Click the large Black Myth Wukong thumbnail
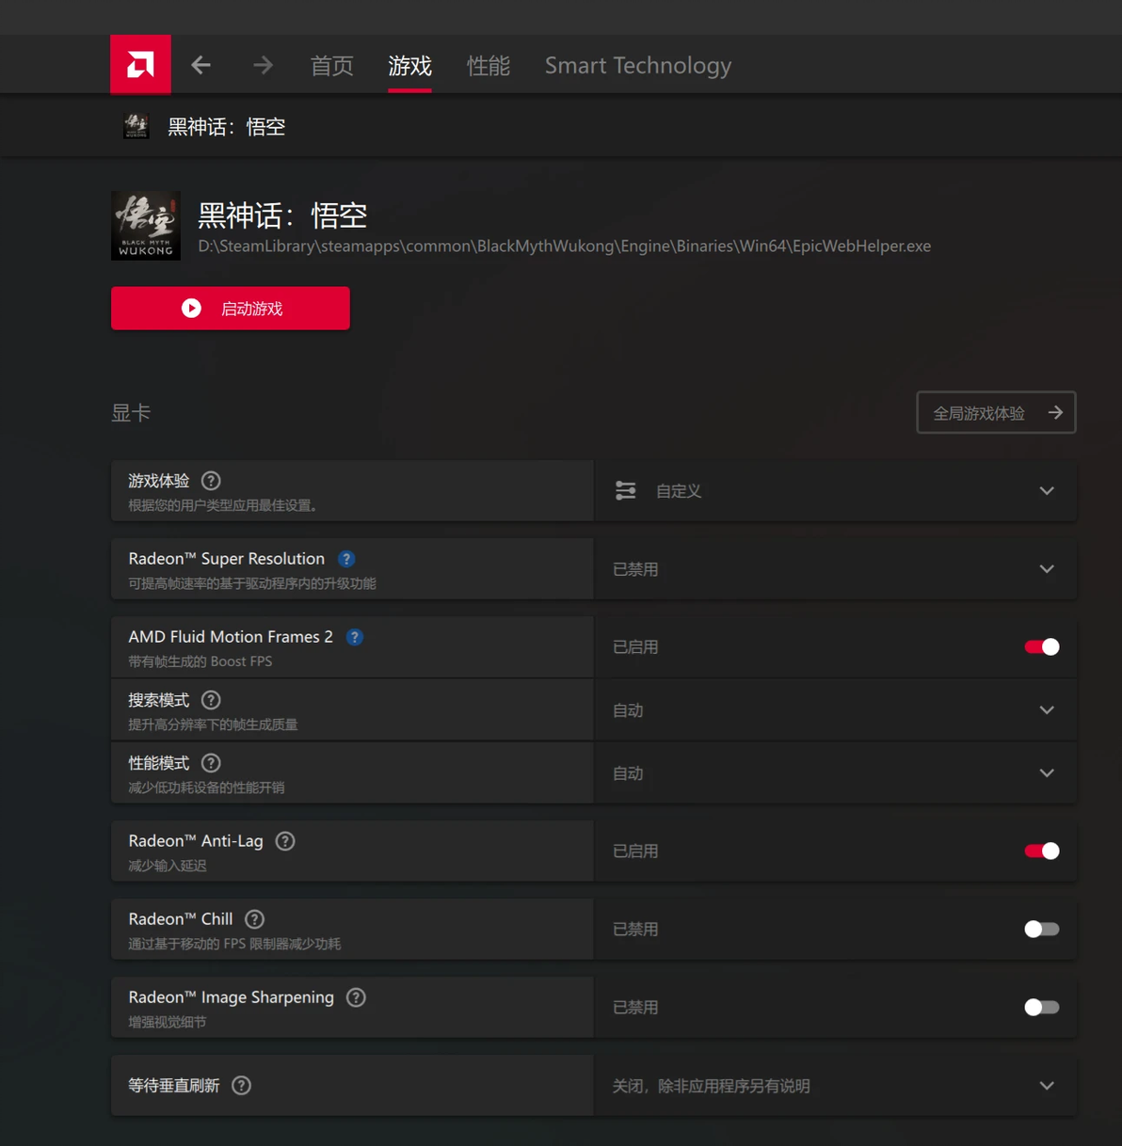Image resolution: width=1122 pixels, height=1146 pixels. [x=146, y=226]
